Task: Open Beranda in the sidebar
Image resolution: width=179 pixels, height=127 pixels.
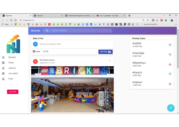Action: [12, 57]
